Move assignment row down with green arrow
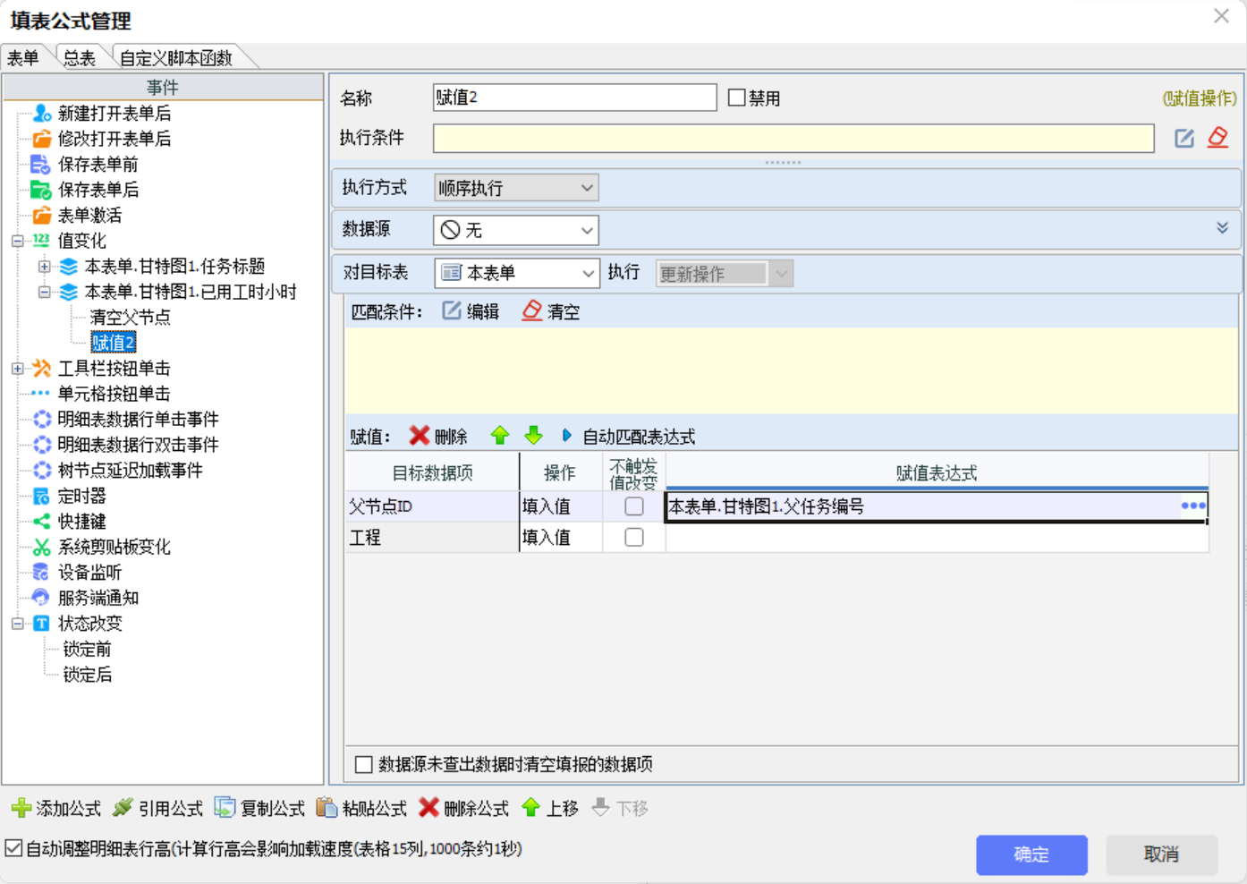This screenshot has width=1247, height=884. 534,436
